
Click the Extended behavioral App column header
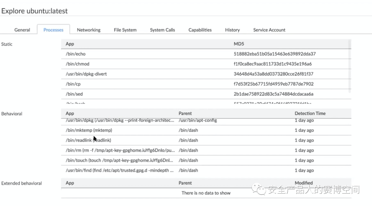[70, 183]
